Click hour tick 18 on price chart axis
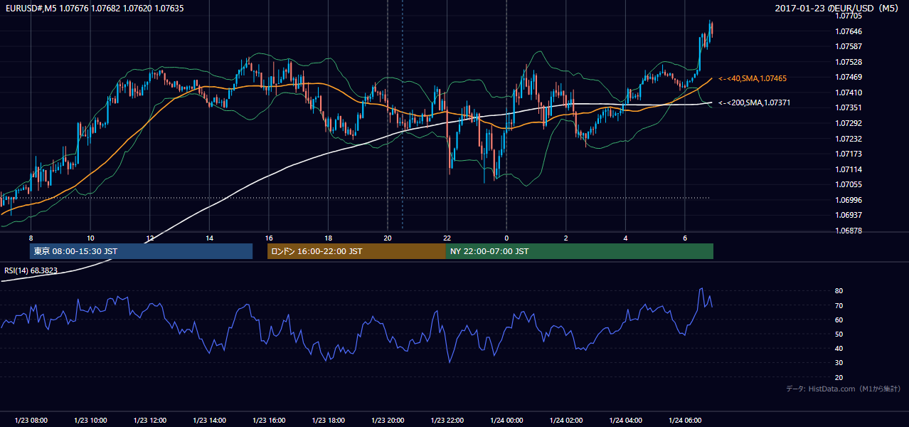 (328, 238)
